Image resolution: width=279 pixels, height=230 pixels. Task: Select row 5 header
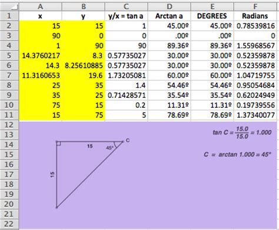click(x=9, y=55)
